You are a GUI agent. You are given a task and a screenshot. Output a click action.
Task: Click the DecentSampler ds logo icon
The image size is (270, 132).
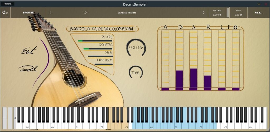pyautogui.click(x=5, y=13)
